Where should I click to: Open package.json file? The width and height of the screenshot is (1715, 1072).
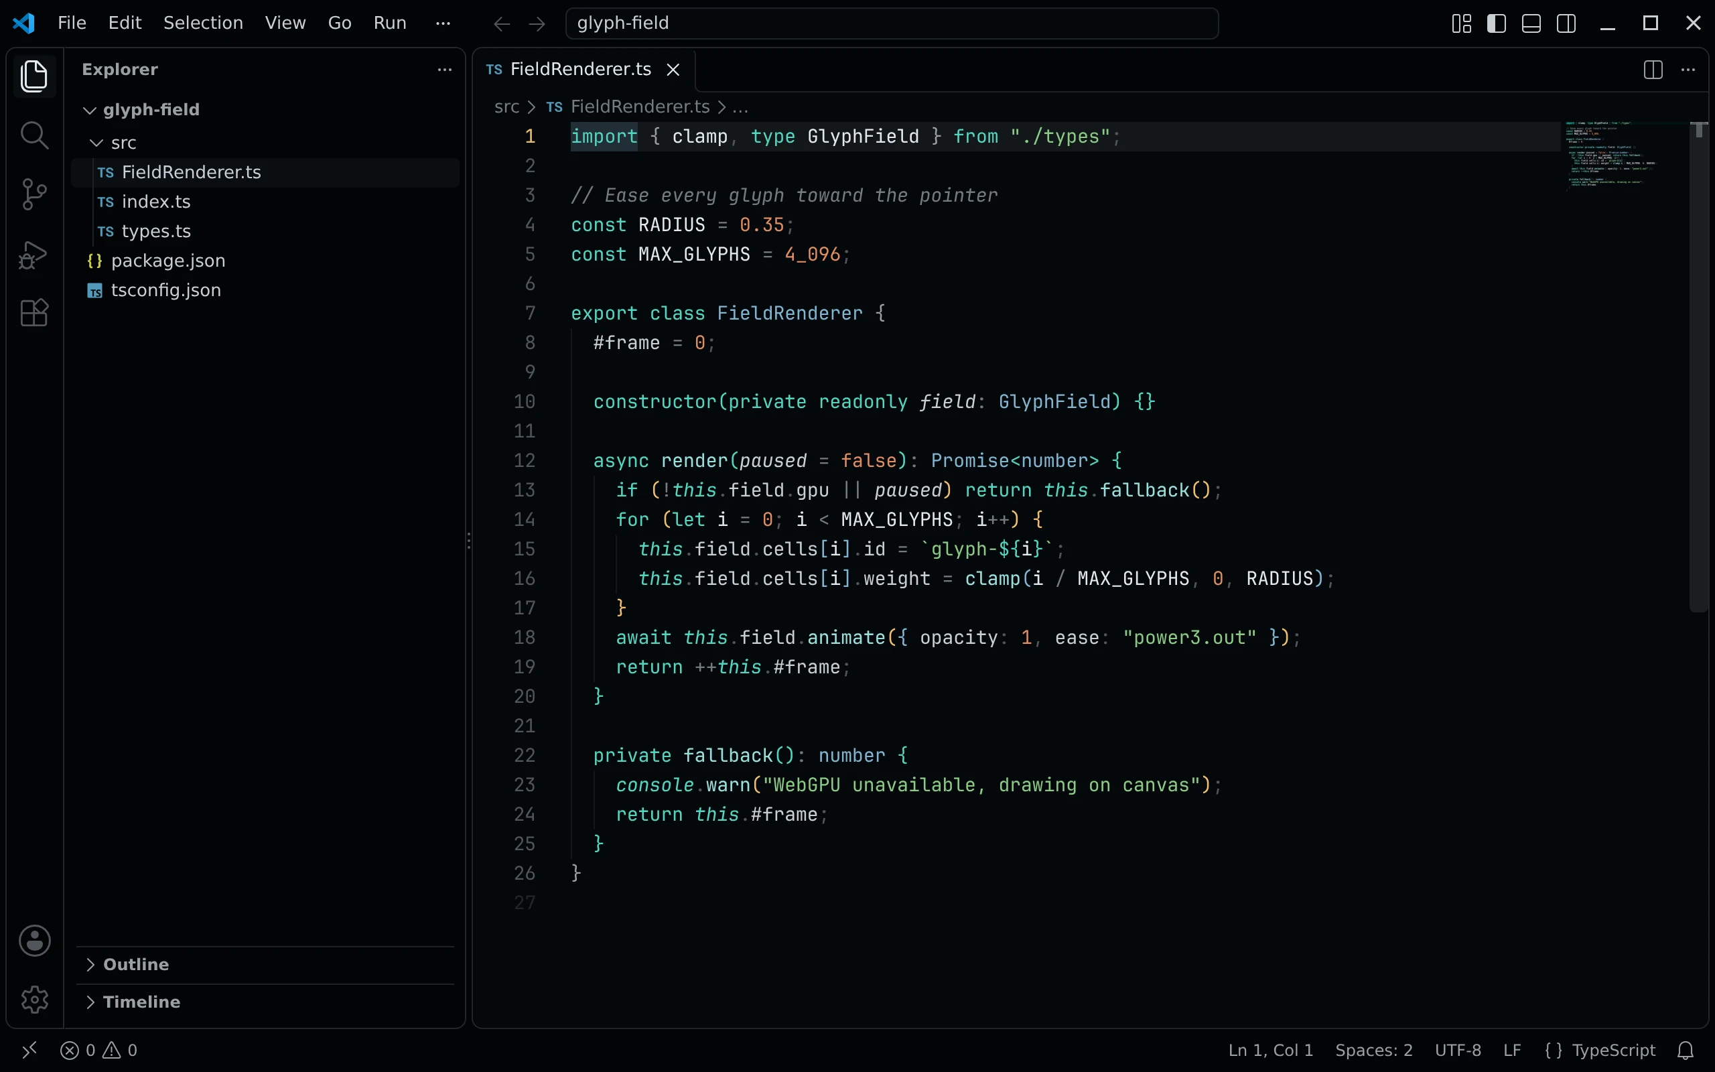point(265,261)
